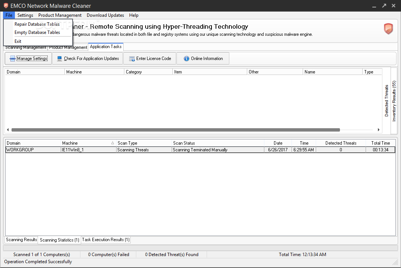The height and width of the screenshot is (268, 401).
Task: Click the Domain header in threats list
Action: (x=35, y=72)
